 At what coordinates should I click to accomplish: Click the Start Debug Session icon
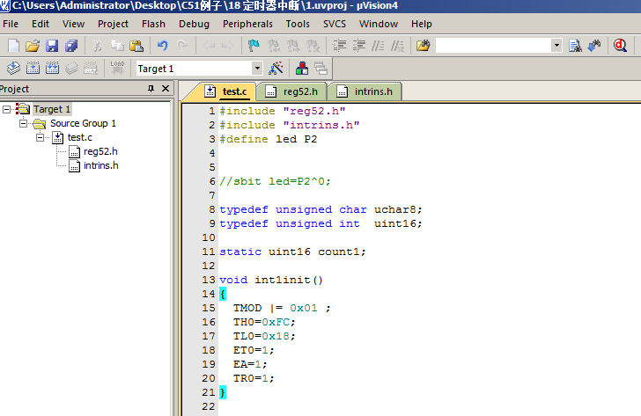point(620,46)
